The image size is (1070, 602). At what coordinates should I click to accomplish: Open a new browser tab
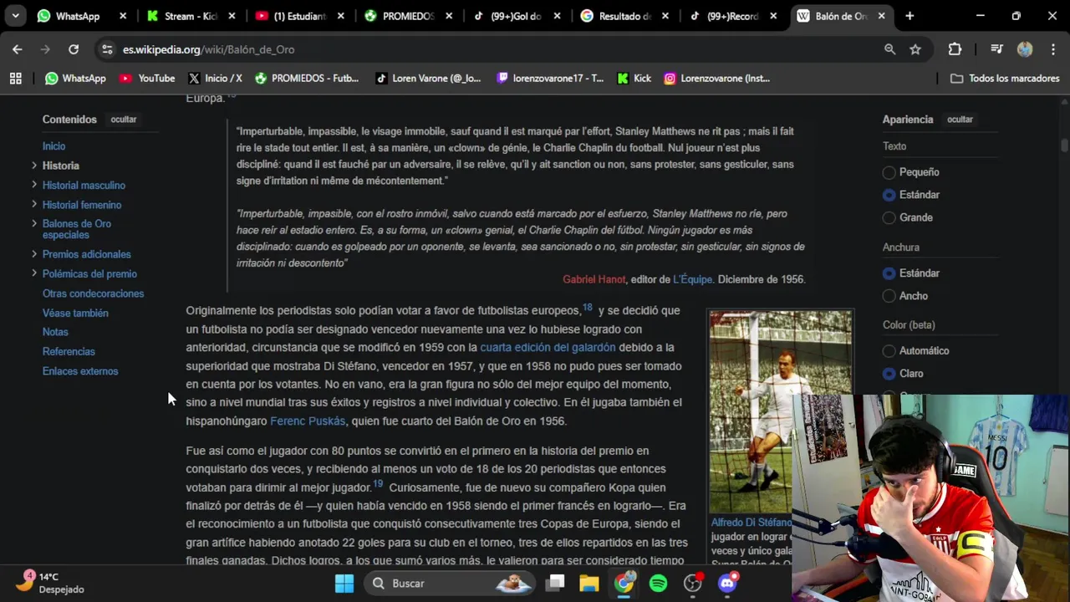pyautogui.click(x=909, y=16)
